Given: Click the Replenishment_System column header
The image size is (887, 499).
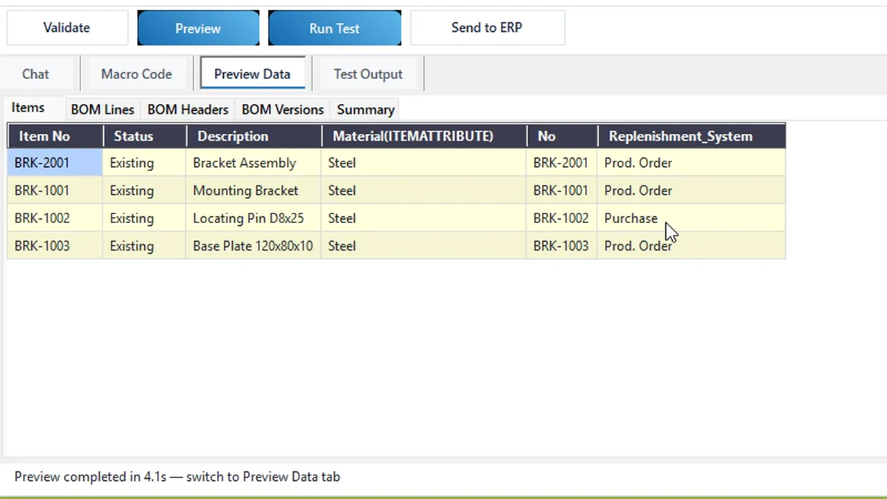Looking at the screenshot, I should pos(692,136).
